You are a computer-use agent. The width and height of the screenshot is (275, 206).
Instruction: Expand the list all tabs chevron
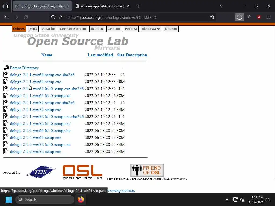(x=222, y=6)
